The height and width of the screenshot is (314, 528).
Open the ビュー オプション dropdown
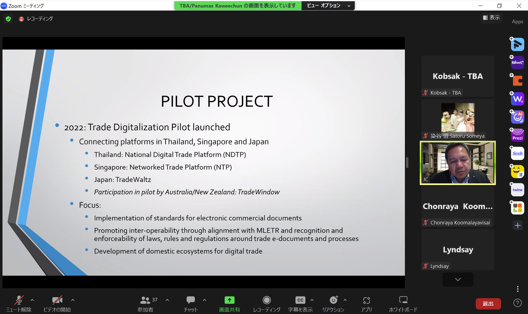[328, 6]
